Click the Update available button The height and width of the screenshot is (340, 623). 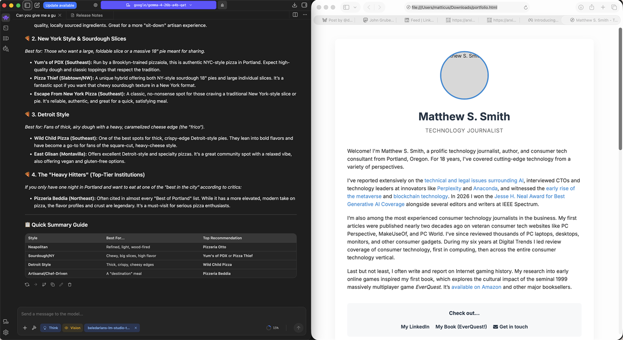click(60, 5)
